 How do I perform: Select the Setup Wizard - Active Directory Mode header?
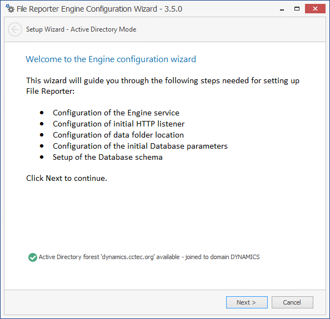pos(81,29)
